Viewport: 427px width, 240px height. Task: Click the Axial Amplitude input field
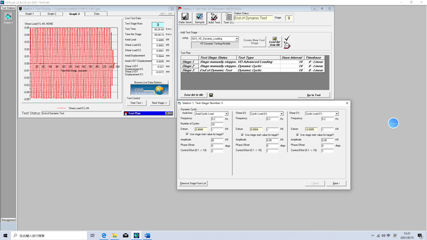(x=217, y=139)
